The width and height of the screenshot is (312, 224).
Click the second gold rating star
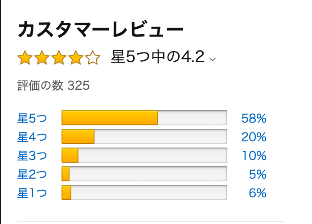point(42,57)
